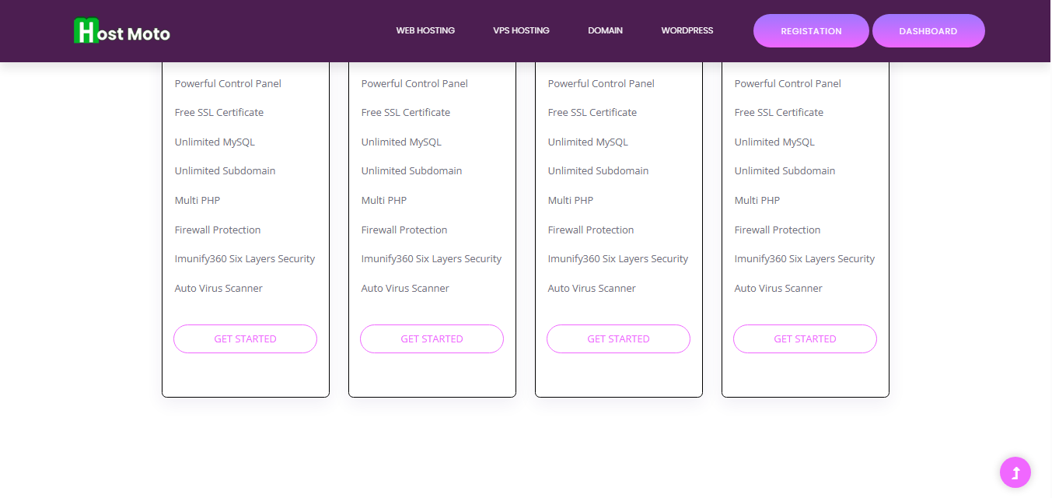Select the Domain nav item
1052x498 pixels.
point(605,31)
